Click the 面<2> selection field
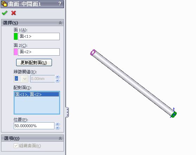This screenshot has width=196, height=155. pyautogui.click(x=39, y=52)
